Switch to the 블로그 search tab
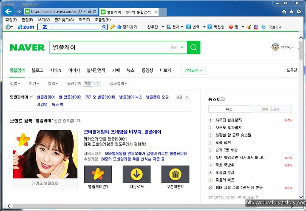 pos(37,70)
